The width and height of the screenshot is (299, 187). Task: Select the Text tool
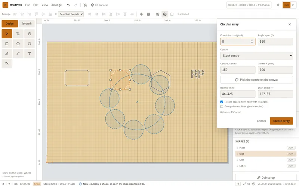30,53
